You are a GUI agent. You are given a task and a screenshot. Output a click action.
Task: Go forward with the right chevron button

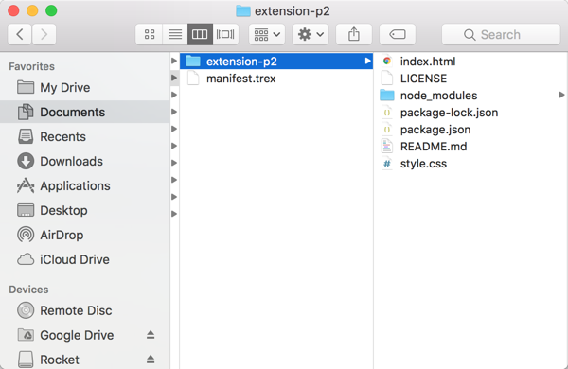click(x=44, y=34)
